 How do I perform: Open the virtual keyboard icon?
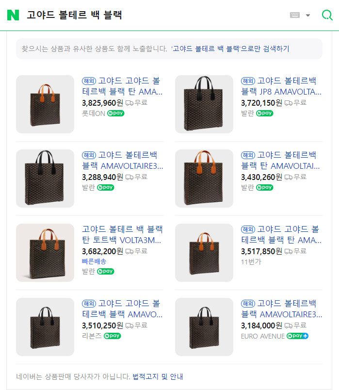click(x=295, y=15)
